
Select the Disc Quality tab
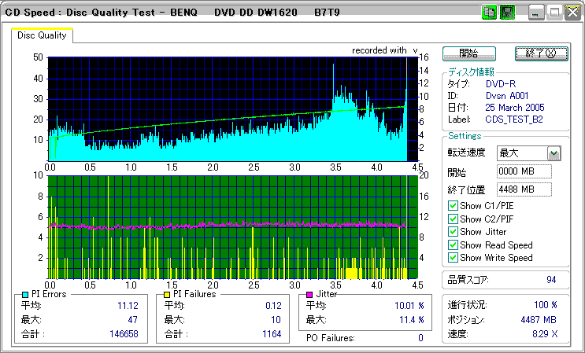click(x=42, y=35)
